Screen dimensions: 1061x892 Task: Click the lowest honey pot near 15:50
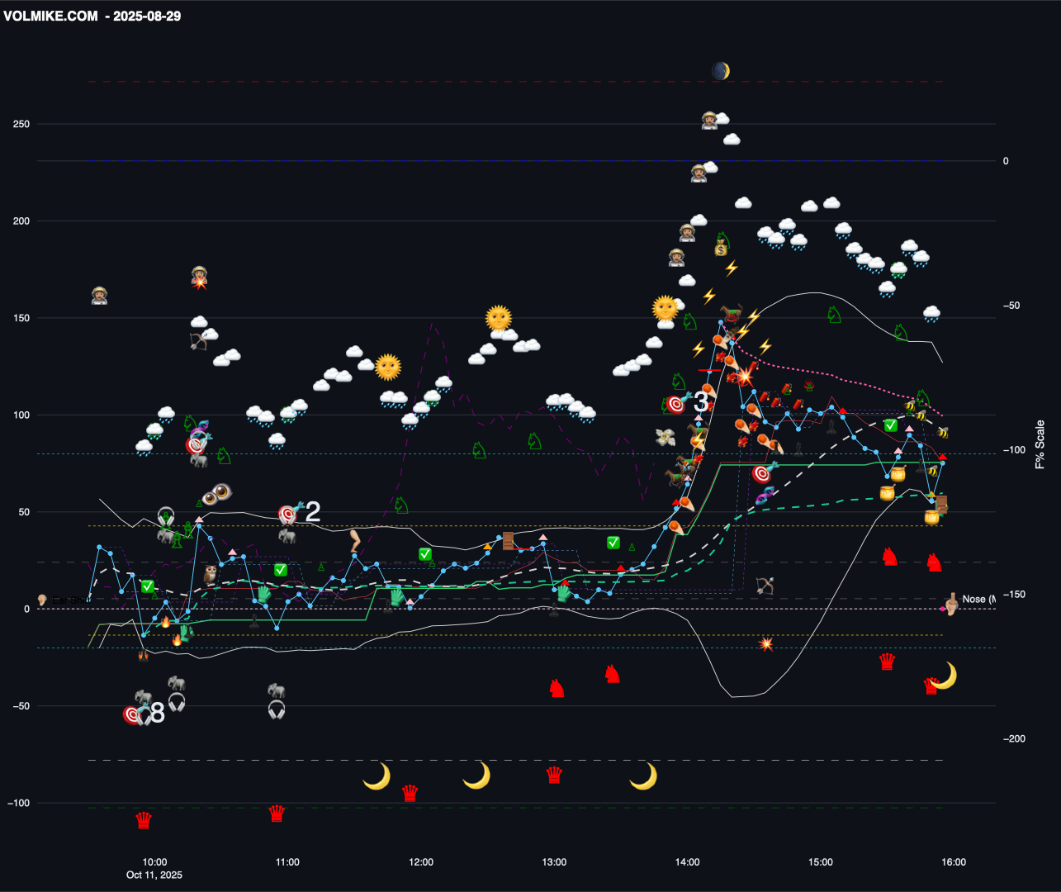[x=931, y=518]
